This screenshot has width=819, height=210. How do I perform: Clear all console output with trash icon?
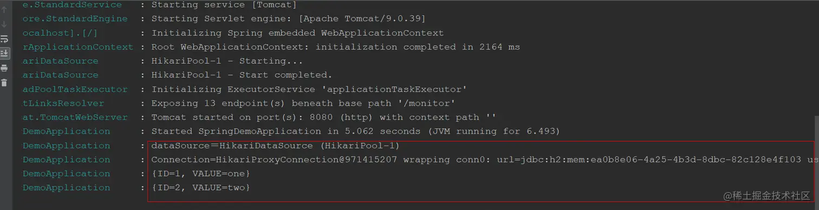click(4, 82)
